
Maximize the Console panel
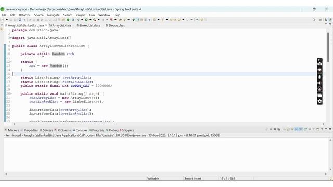pyautogui.click(x=330, y=129)
